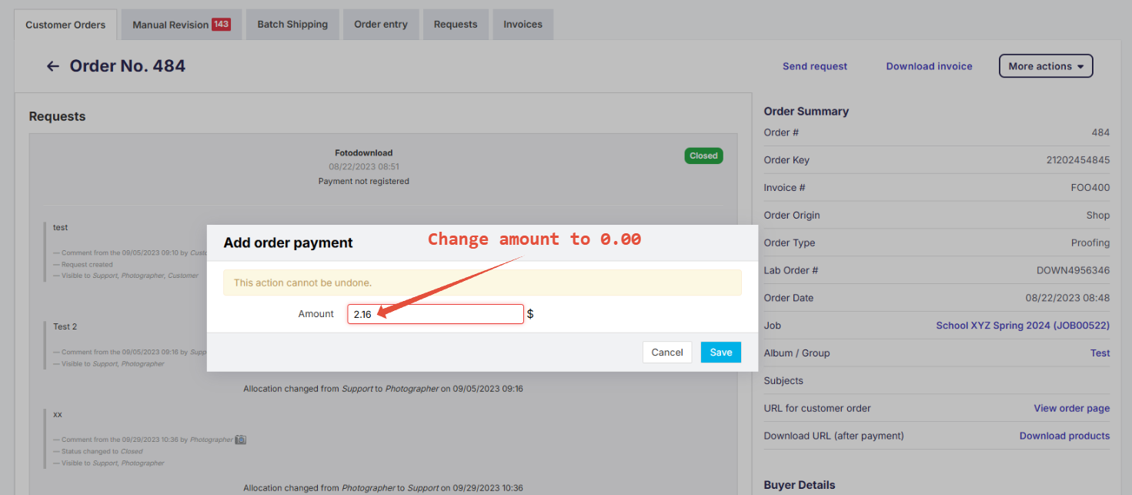Click the green Closed status badge
Viewport: 1132px width, 495px height.
pyautogui.click(x=703, y=156)
